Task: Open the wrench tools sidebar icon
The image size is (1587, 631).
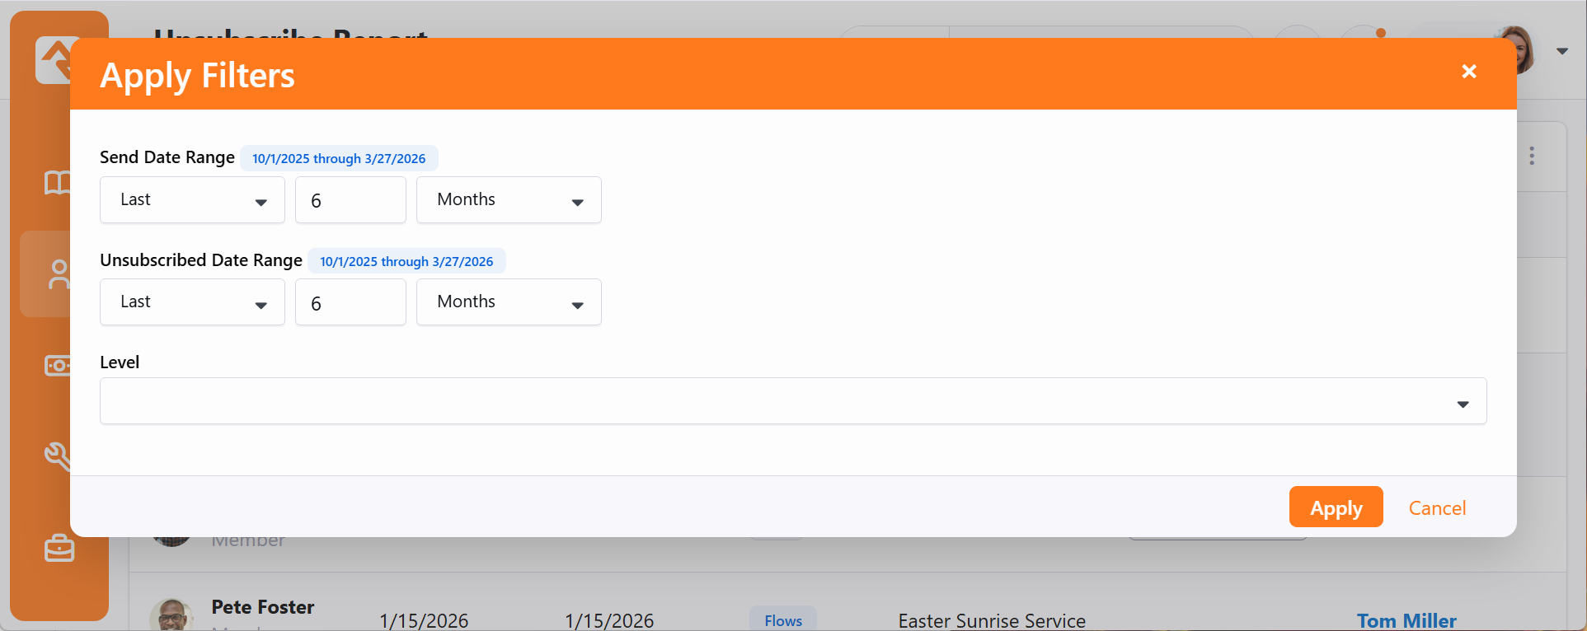Action: tap(56, 456)
